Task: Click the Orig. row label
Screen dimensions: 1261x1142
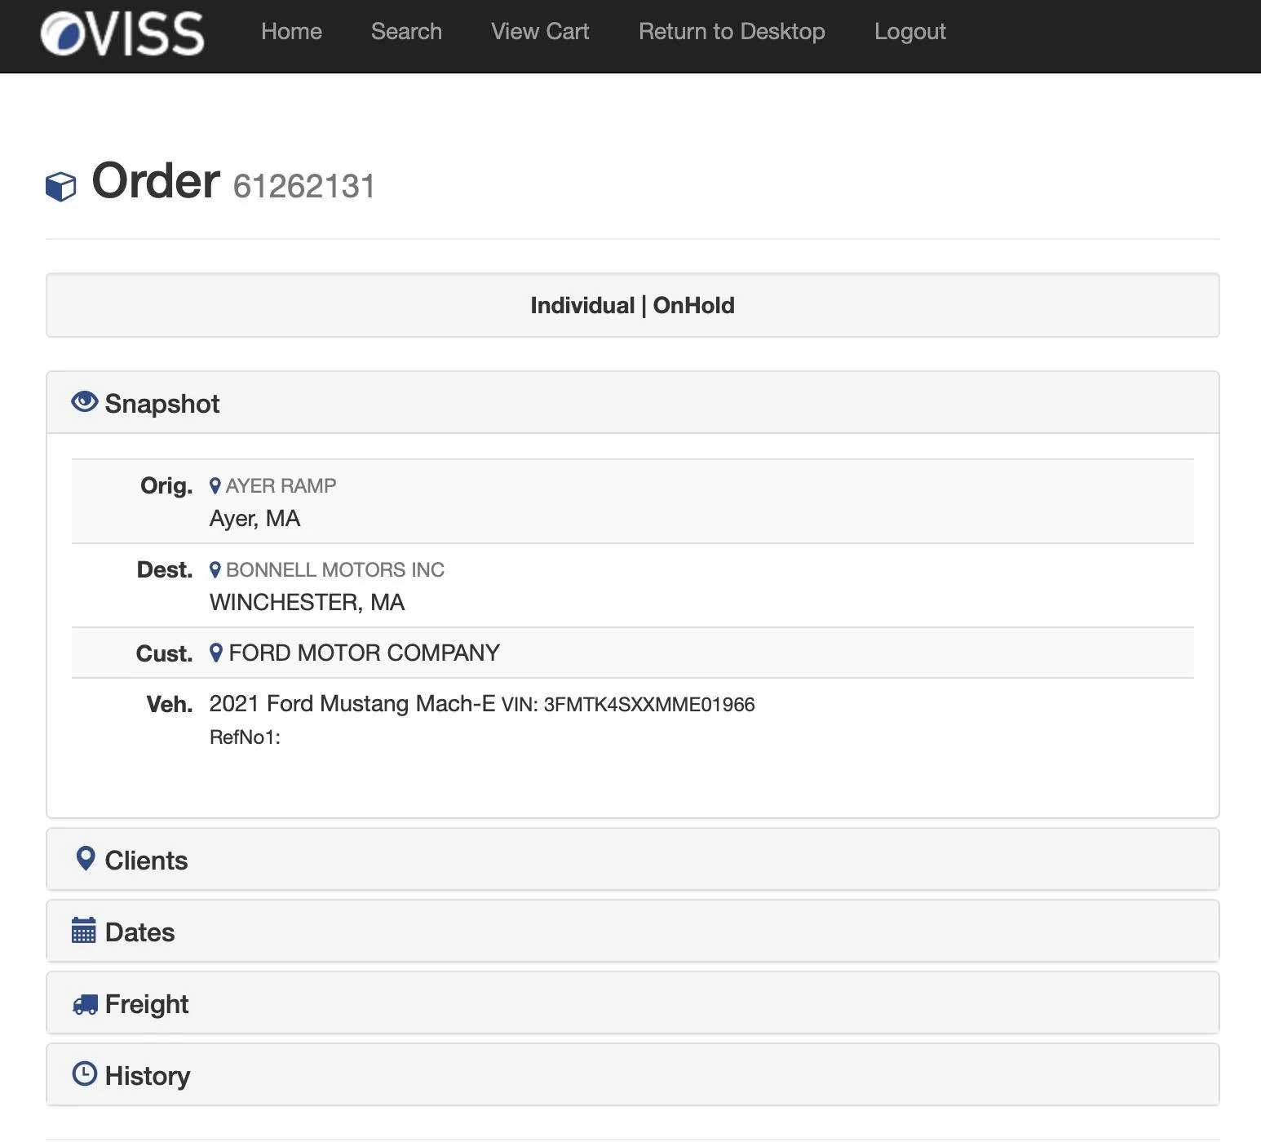Action: click(166, 485)
